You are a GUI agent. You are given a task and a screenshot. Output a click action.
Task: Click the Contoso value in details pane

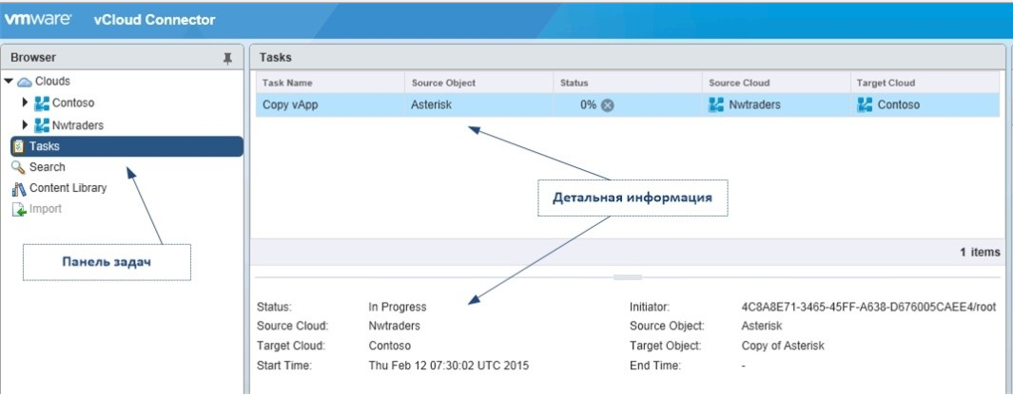[x=390, y=346]
